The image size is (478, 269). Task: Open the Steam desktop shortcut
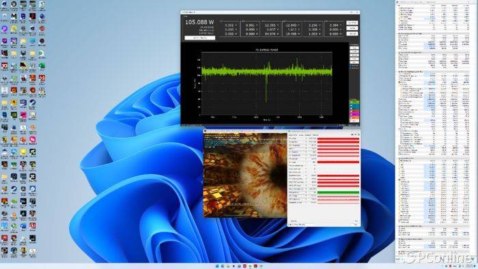click(14, 189)
